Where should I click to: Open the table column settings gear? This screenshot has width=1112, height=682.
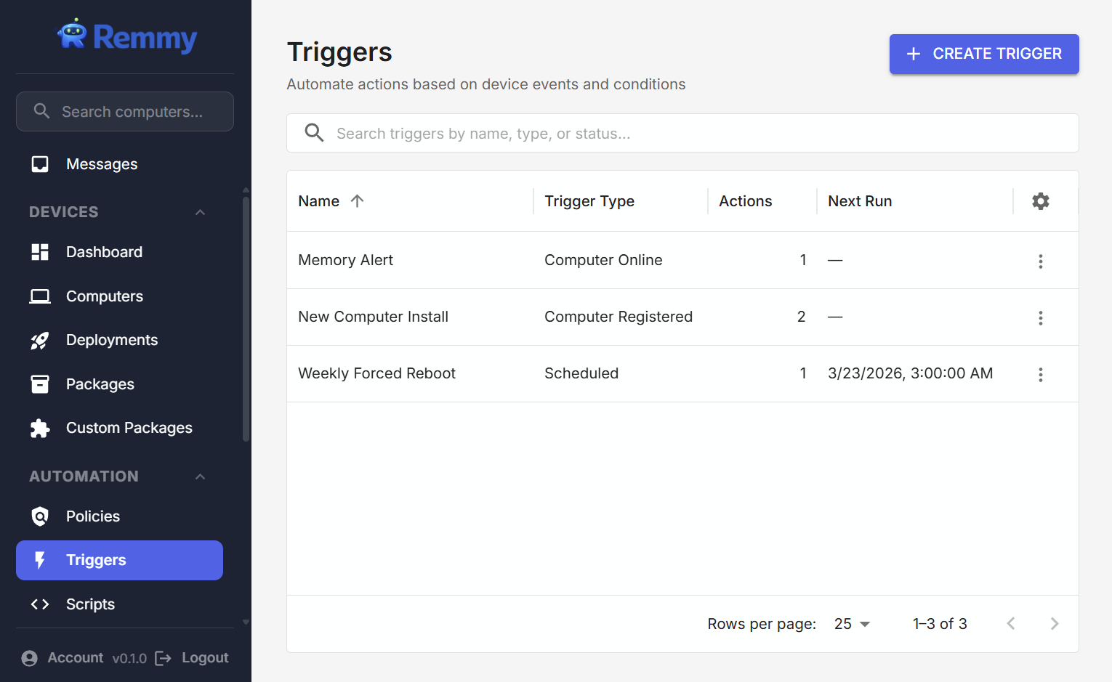1040,200
